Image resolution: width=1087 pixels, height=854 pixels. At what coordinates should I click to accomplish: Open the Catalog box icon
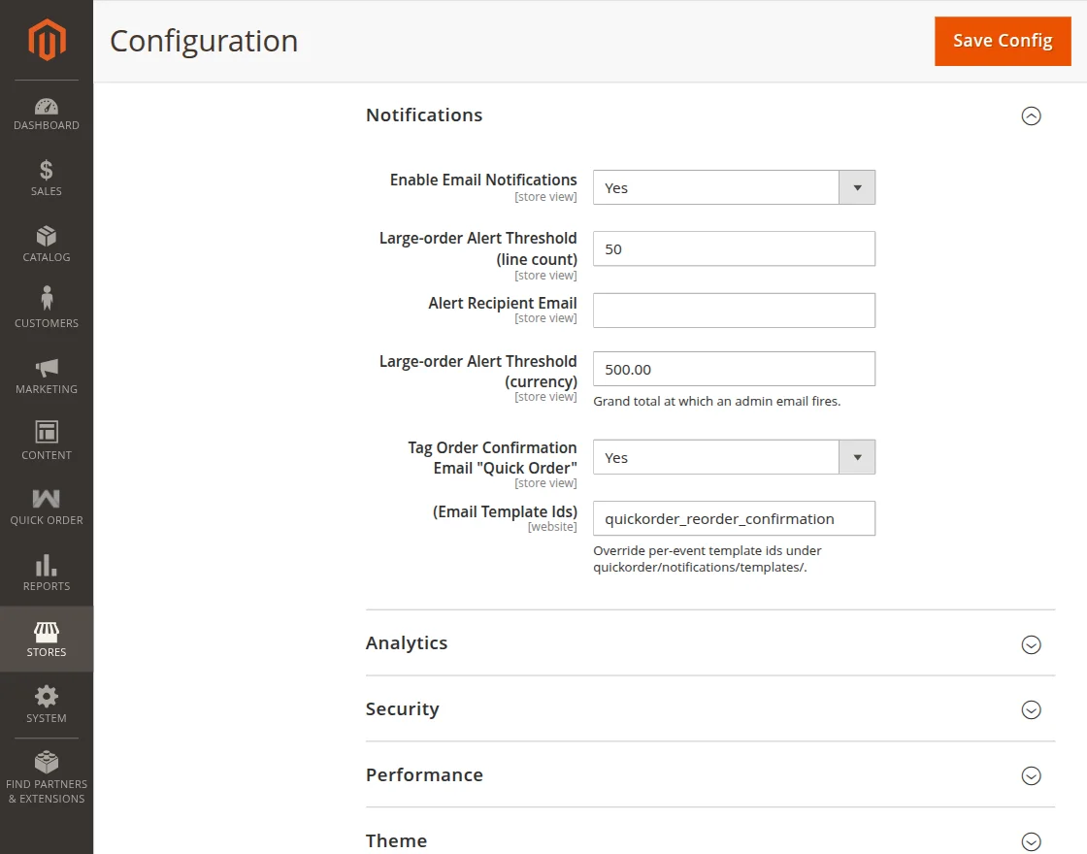(47, 237)
